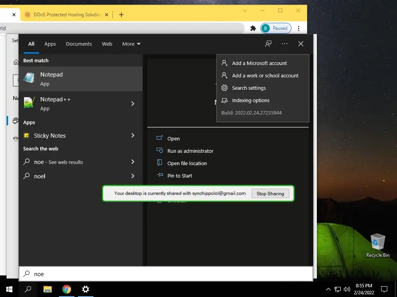Open Chrome three-dot menu
Viewport: 397px width, 297px height.
[x=299, y=28]
